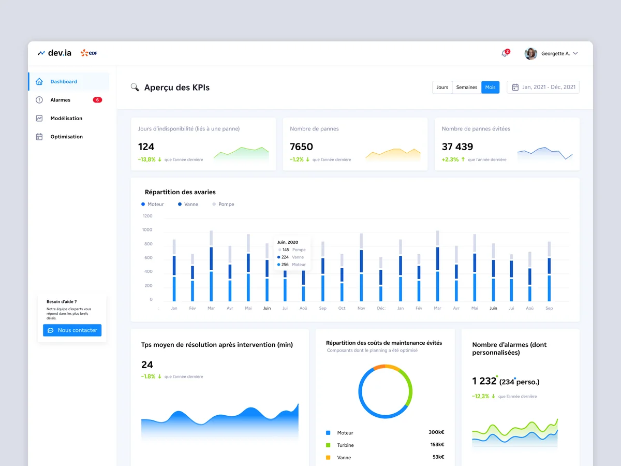Open the Jan, 2021 - Déc, 2021 date picker
Image resolution: width=621 pixels, height=466 pixels.
(543, 87)
